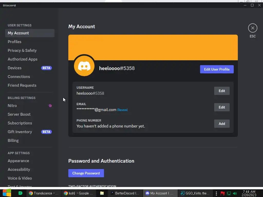Click the Nitro badge icon in the sidebar
Screen dimensions: 263x197
pyautogui.click(x=50, y=106)
